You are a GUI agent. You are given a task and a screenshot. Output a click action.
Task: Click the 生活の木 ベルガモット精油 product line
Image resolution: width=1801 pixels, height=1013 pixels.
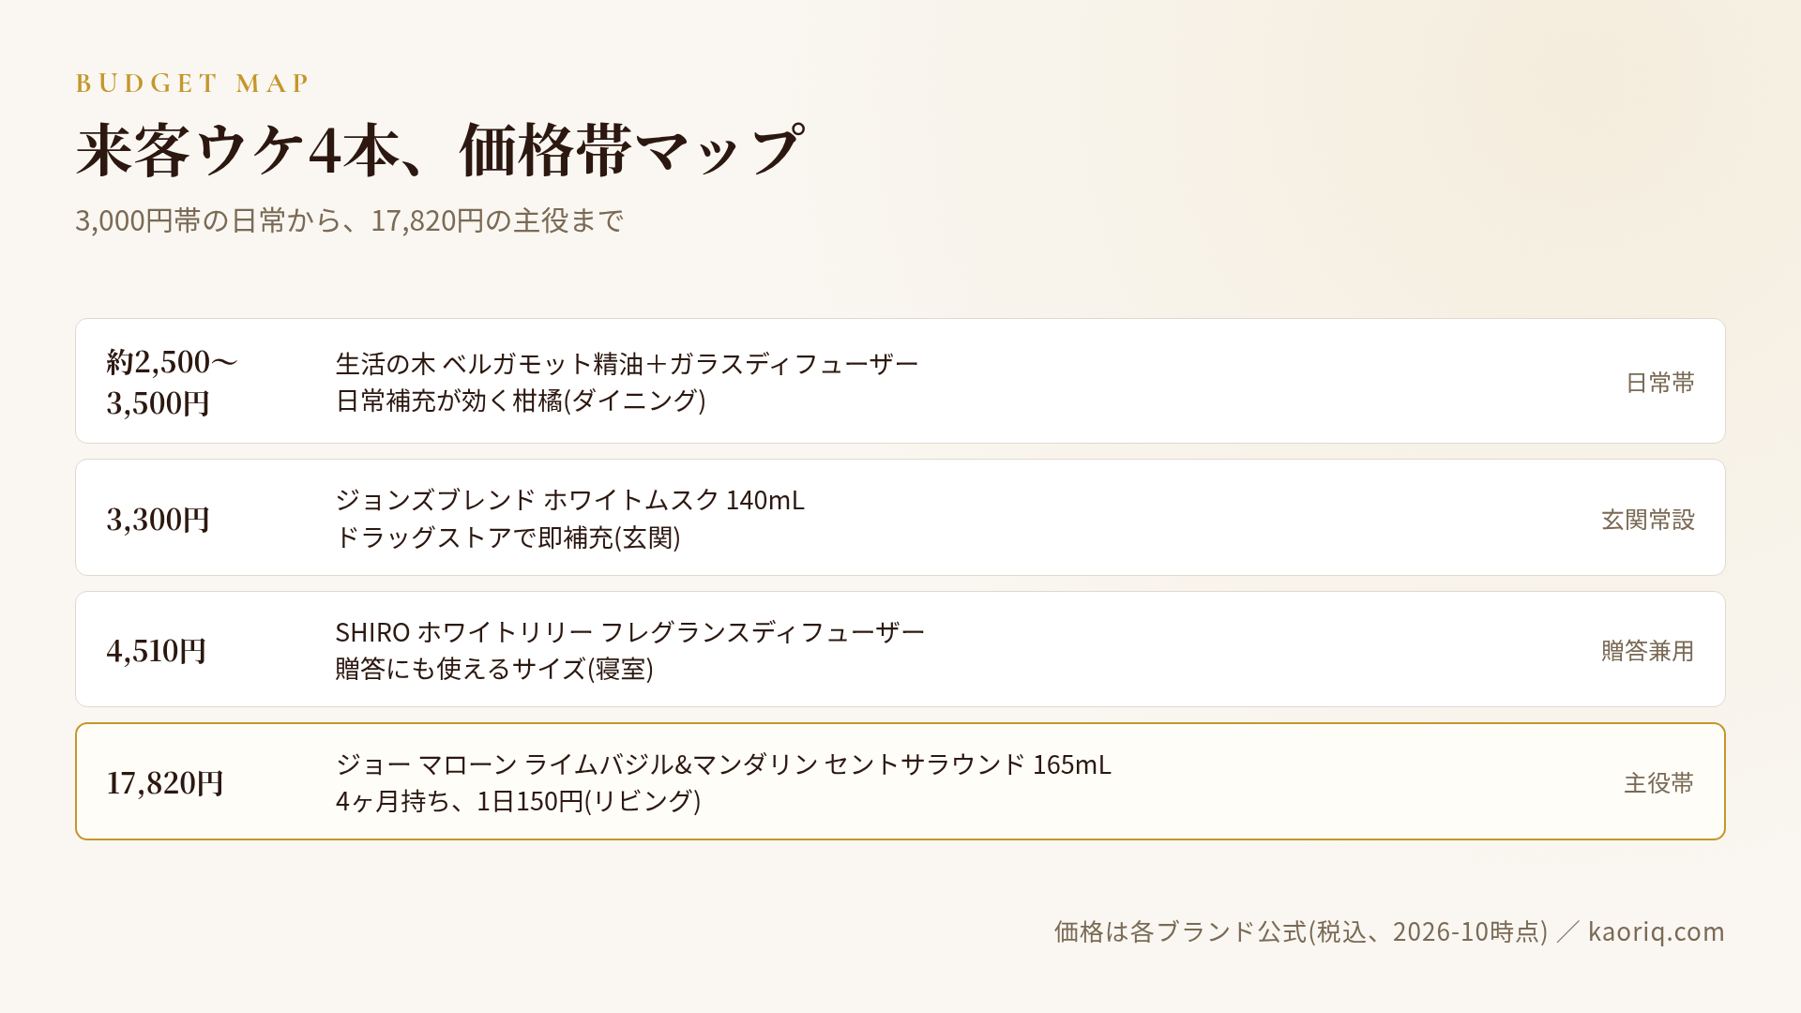pyautogui.click(x=627, y=363)
